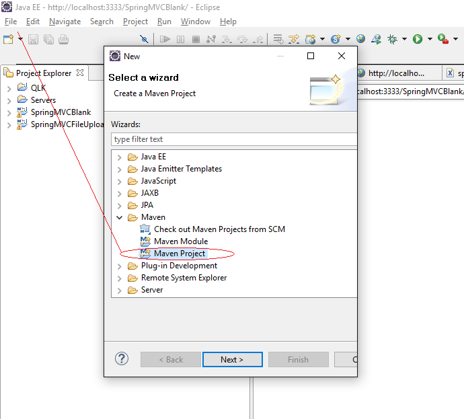Click the dialog Help question-mark icon
The width and height of the screenshot is (464, 419).
(122, 359)
